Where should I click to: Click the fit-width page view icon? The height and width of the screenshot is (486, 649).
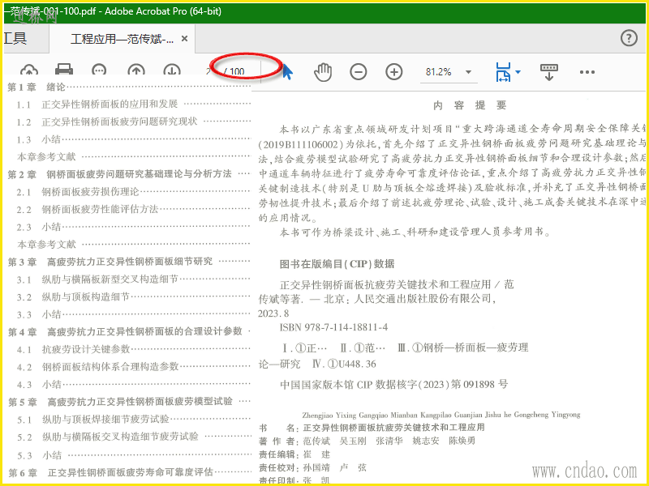[503, 72]
